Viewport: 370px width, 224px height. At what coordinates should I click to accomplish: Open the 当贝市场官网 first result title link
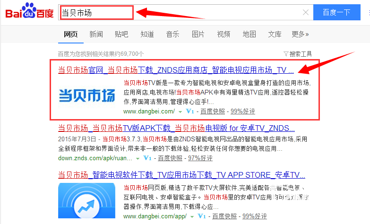click(x=176, y=70)
